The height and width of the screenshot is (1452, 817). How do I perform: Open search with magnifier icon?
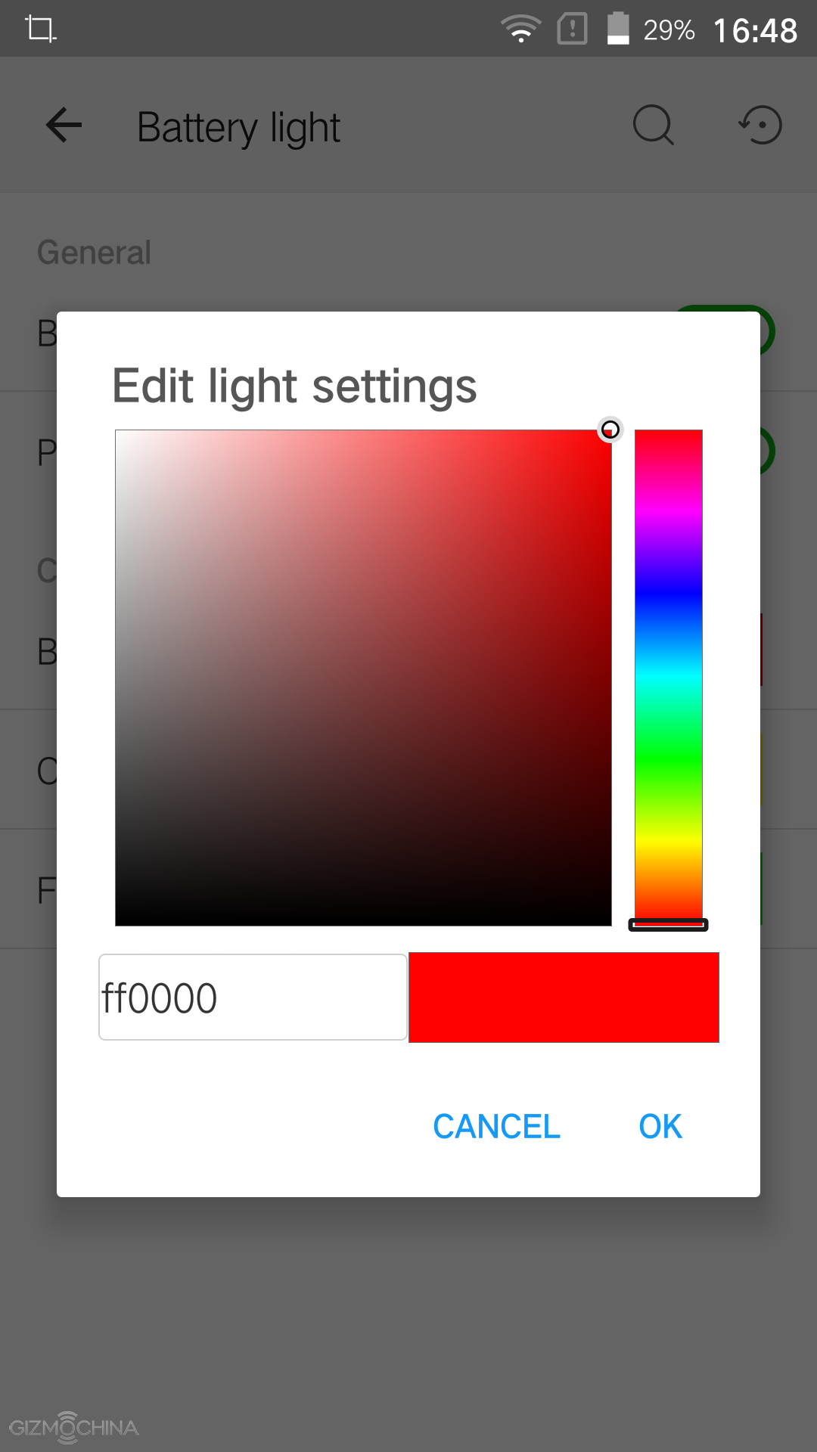653,126
